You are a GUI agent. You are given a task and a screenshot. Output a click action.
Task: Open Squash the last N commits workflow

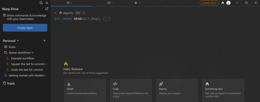click(30, 64)
